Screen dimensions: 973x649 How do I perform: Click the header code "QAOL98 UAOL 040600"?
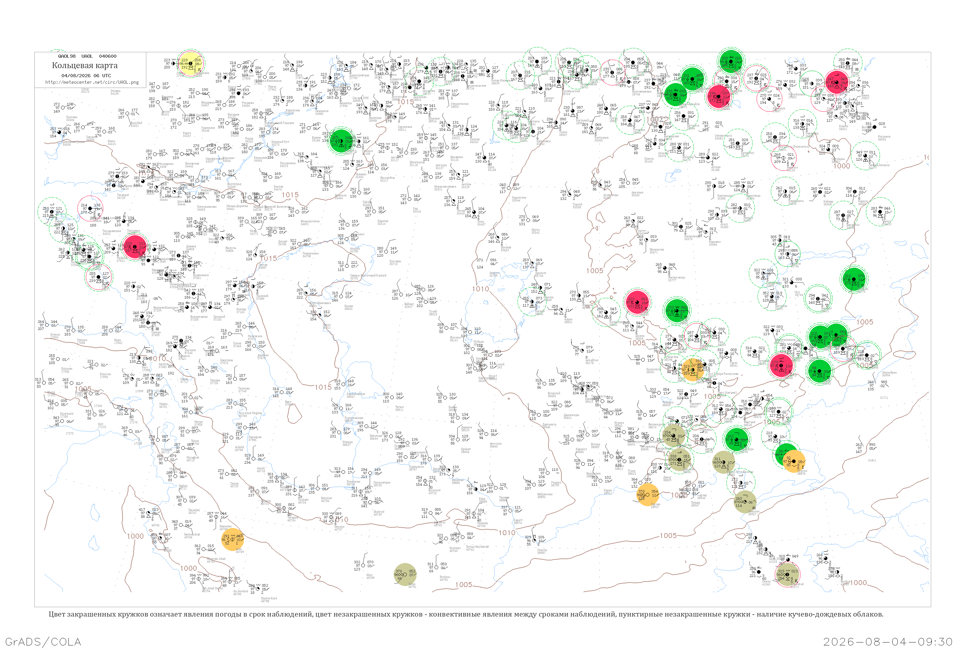click(x=87, y=56)
